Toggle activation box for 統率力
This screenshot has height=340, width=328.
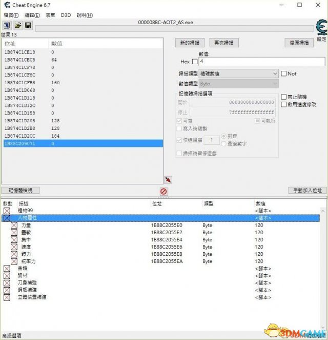[x=14, y=261]
